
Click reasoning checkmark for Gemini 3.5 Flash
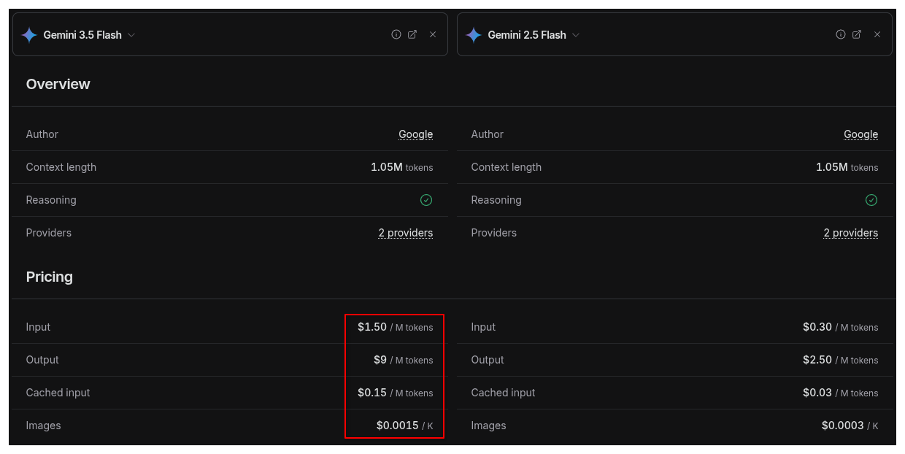point(426,200)
